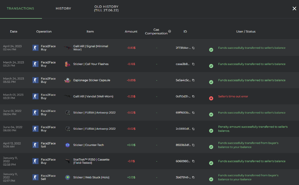Copy the caaa3b8 transaction ID
Screen dimensions: 299x185
[x=193, y=64]
